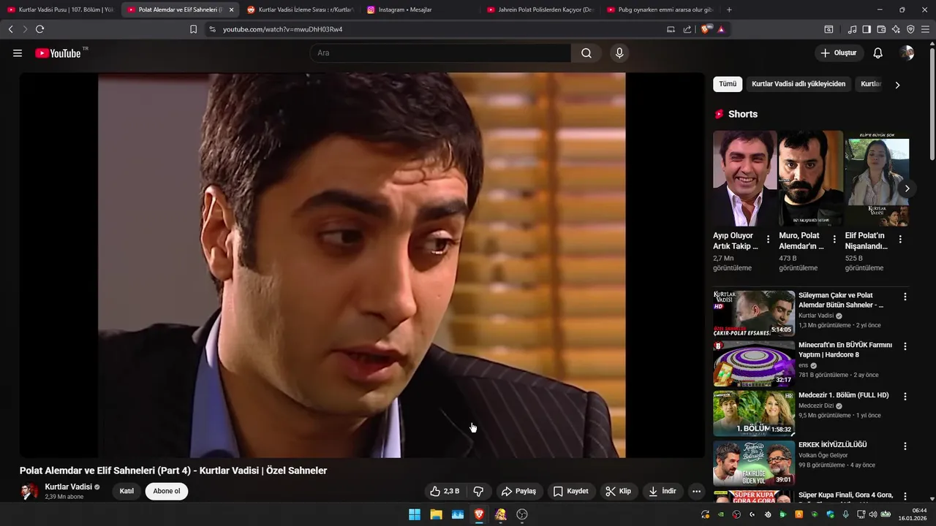Open the Windows Start menu

(x=415, y=514)
